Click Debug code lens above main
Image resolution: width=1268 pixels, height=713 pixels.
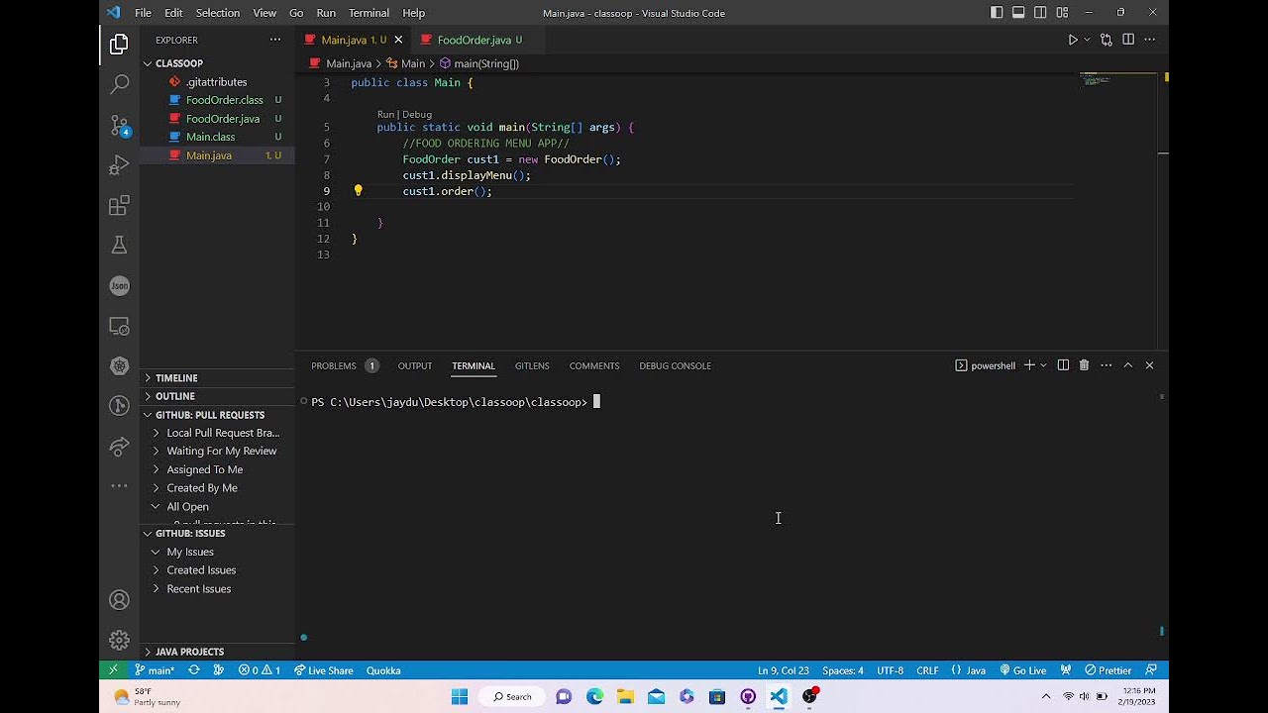(417, 115)
